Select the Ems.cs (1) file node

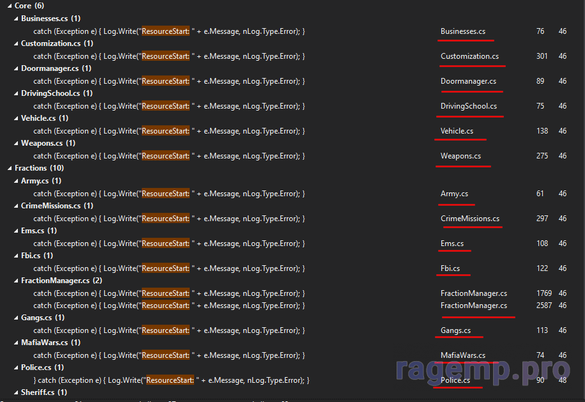pos(38,231)
